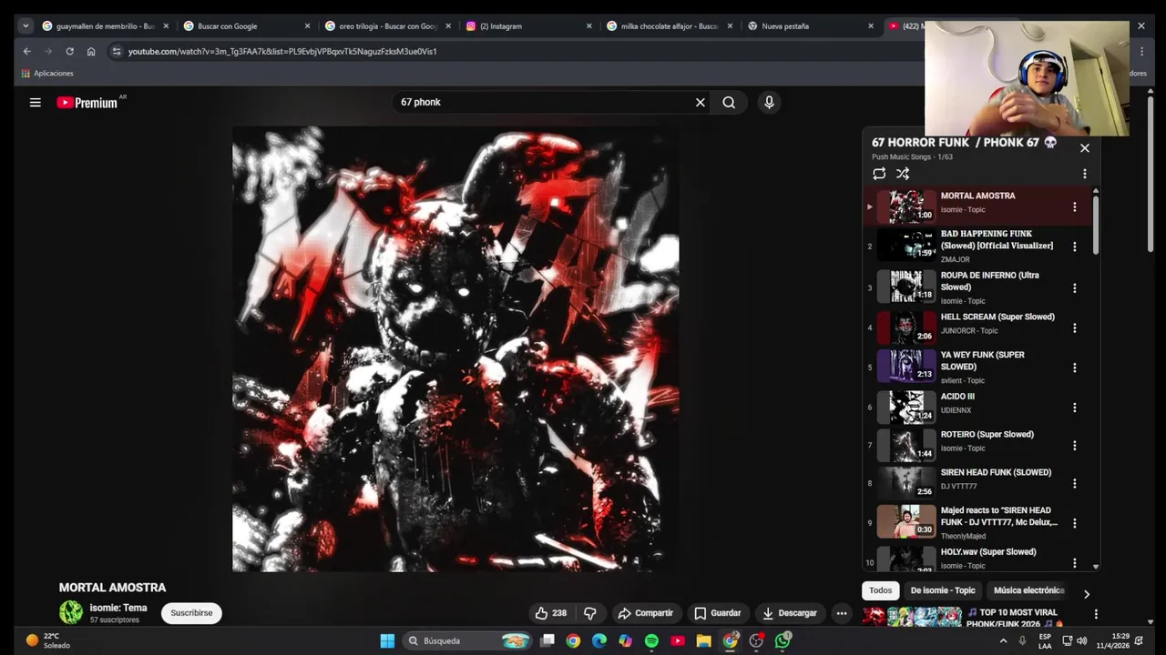Play Majed reacts video thumbnail
Screen dimensions: 1166x655
(906, 521)
